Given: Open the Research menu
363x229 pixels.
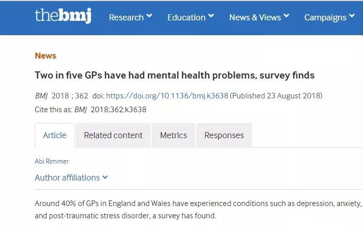Looking at the screenshot, I should 126,17.
